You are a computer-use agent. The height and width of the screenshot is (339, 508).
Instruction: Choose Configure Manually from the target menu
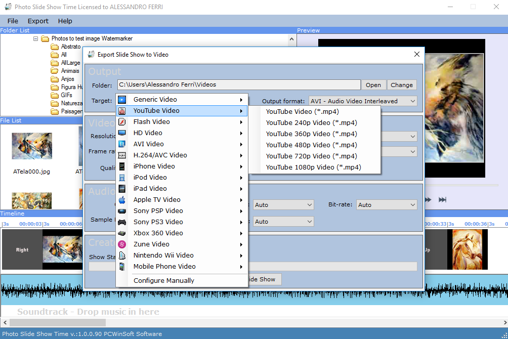click(x=163, y=281)
